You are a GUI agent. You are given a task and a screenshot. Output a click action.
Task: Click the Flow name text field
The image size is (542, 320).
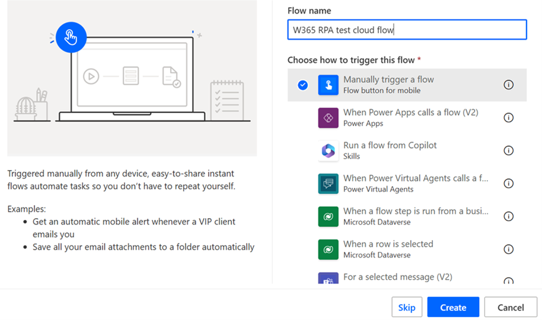pos(407,30)
